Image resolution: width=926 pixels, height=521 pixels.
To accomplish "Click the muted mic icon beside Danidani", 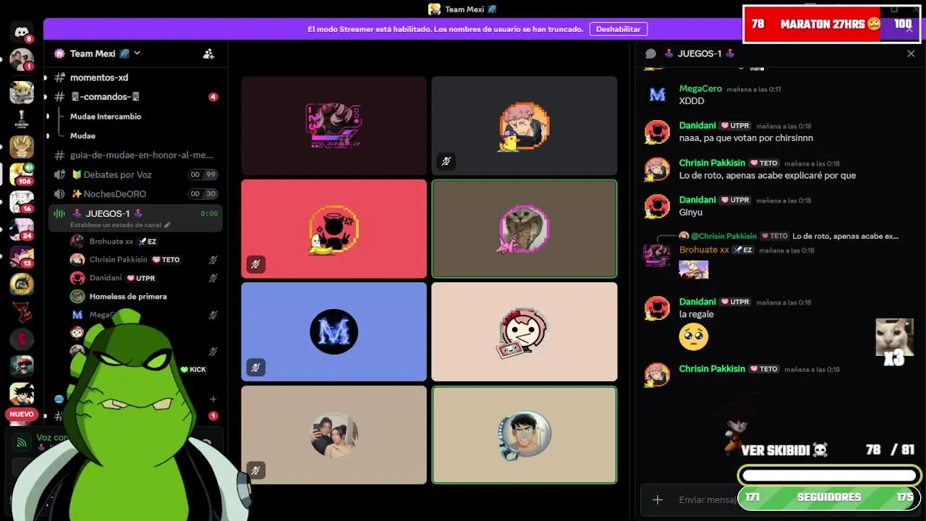I will [213, 278].
